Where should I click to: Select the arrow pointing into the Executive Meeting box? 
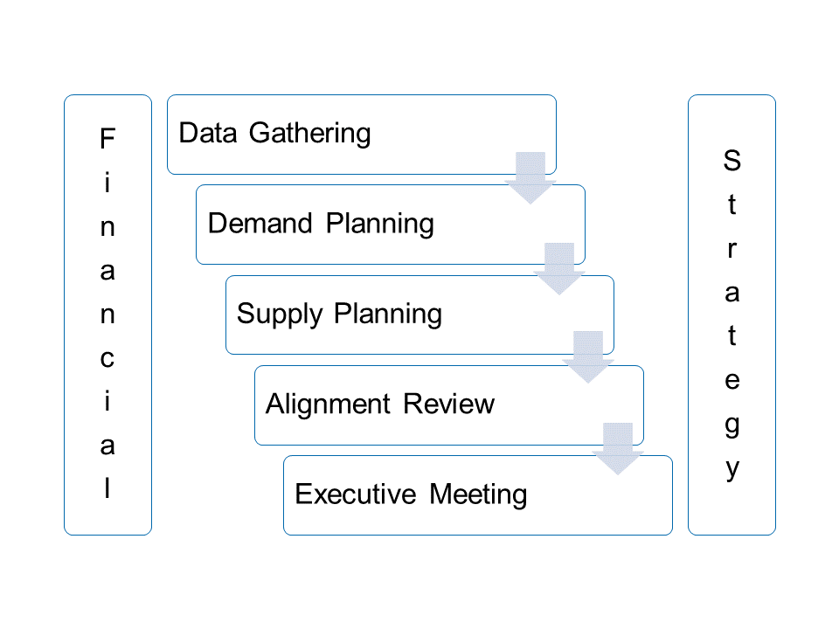(618, 448)
